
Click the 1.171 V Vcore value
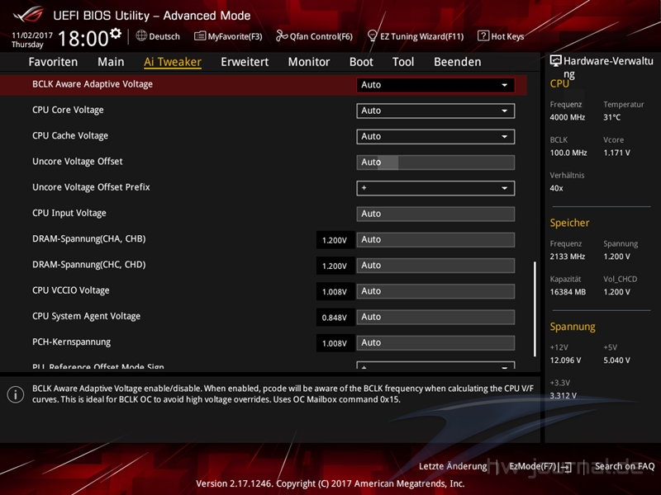point(616,153)
